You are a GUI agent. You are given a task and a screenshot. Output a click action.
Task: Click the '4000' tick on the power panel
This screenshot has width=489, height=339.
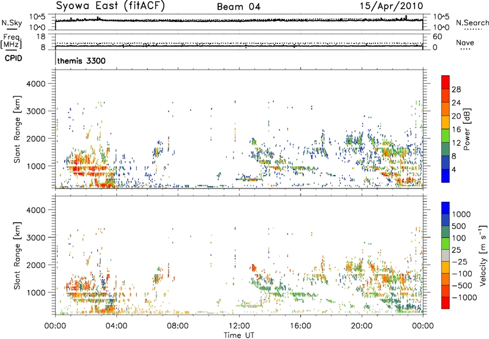tap(36, 84)
